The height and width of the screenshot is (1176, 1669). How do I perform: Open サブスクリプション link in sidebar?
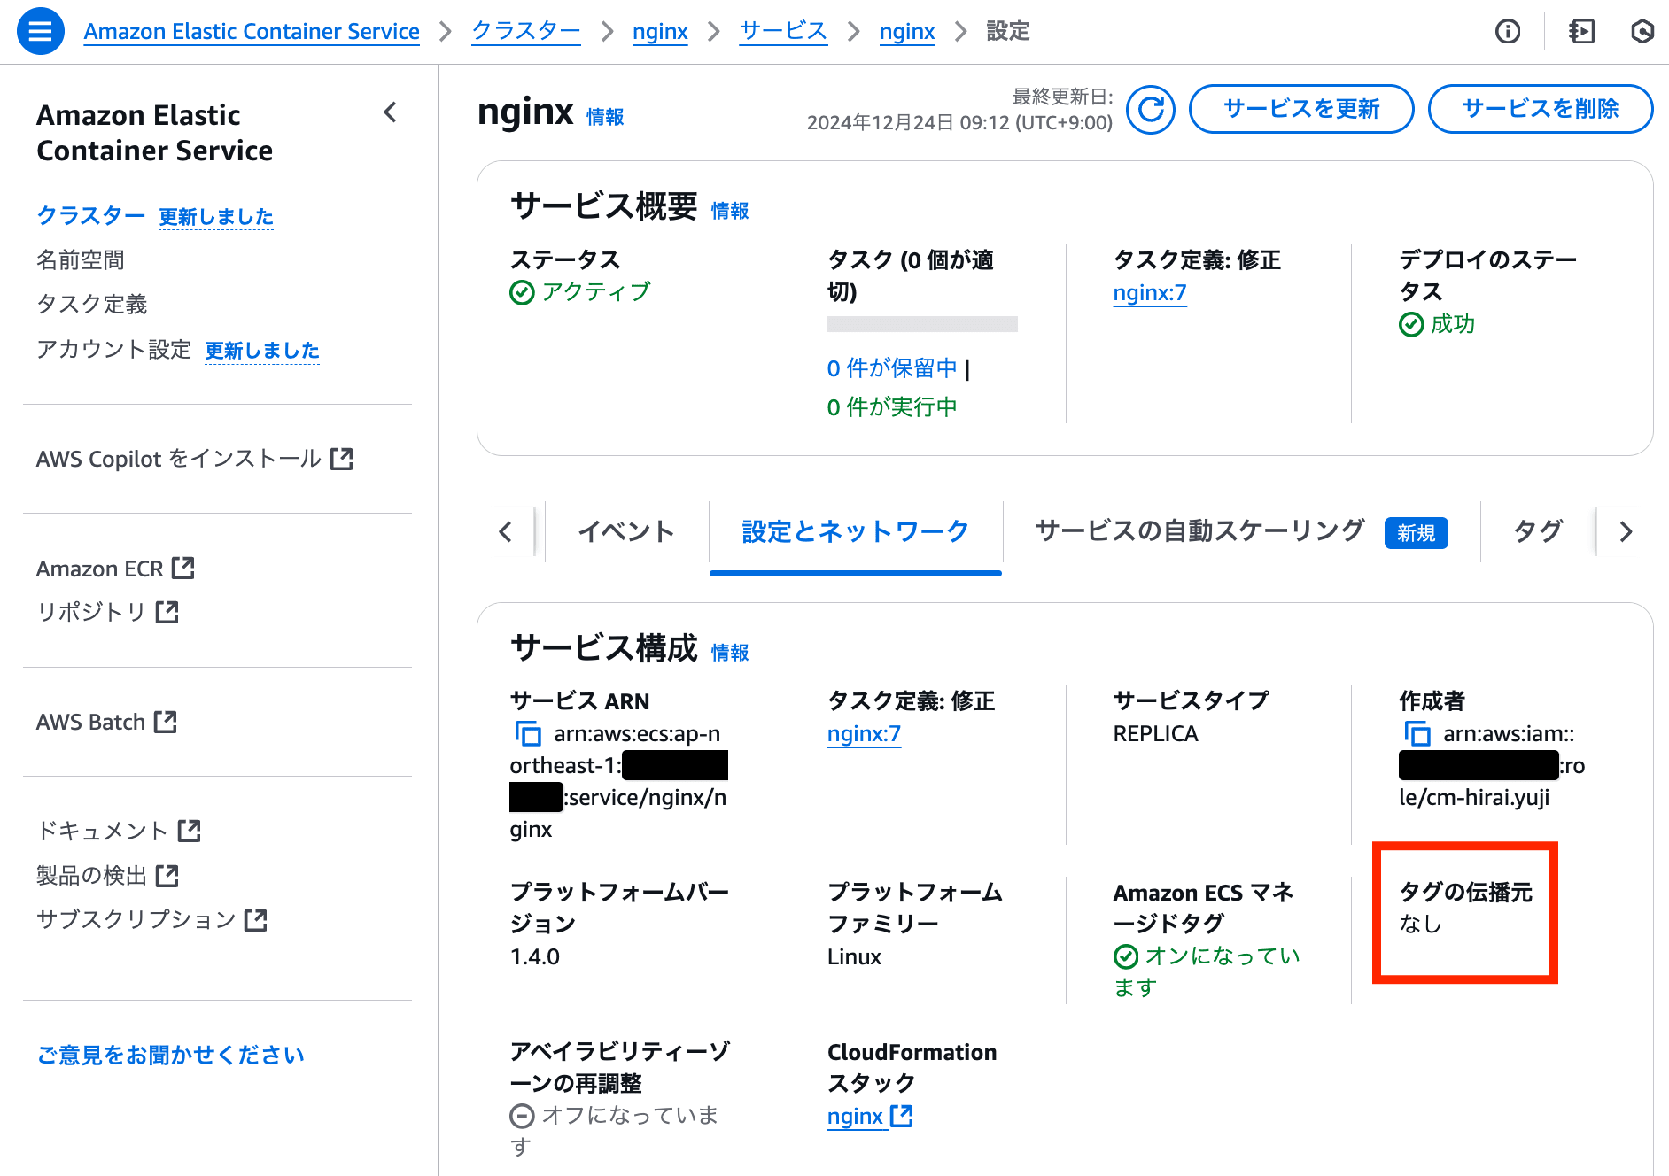coord(136,920)
